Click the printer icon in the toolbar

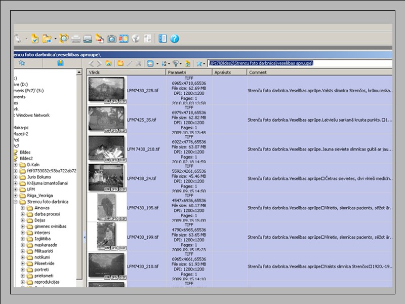pyautogui.click(x=75, y=39)
